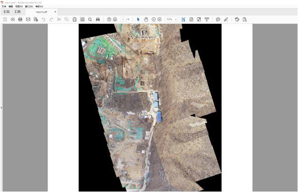Click the email envelope icon

[x=28, y=19]
